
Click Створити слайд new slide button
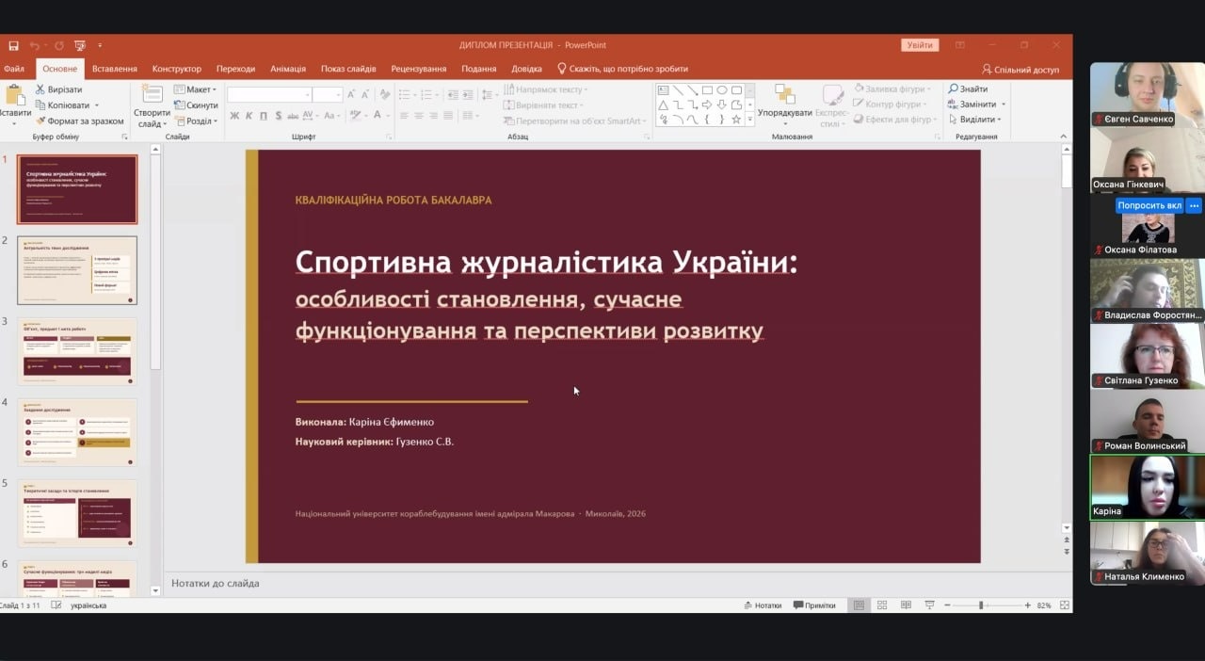pyautogui.click(x=152, y=106)
